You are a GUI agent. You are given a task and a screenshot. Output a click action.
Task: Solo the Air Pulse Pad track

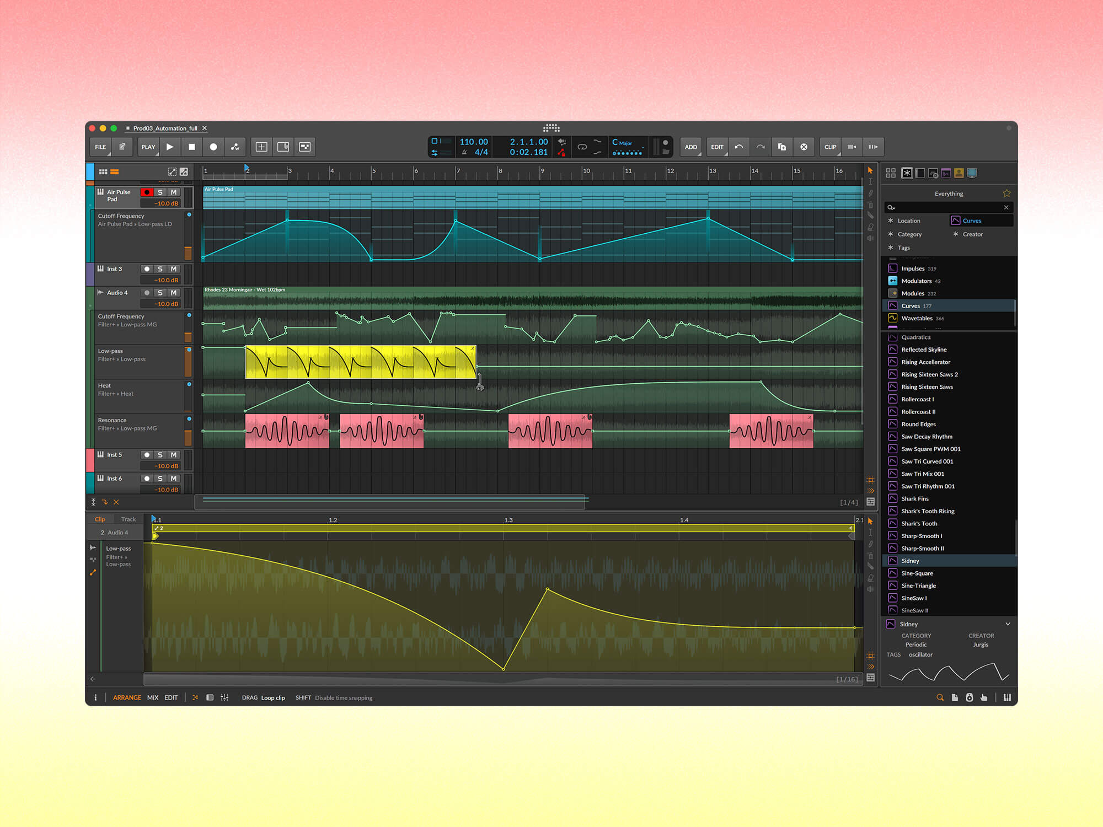tap(160, 192)
